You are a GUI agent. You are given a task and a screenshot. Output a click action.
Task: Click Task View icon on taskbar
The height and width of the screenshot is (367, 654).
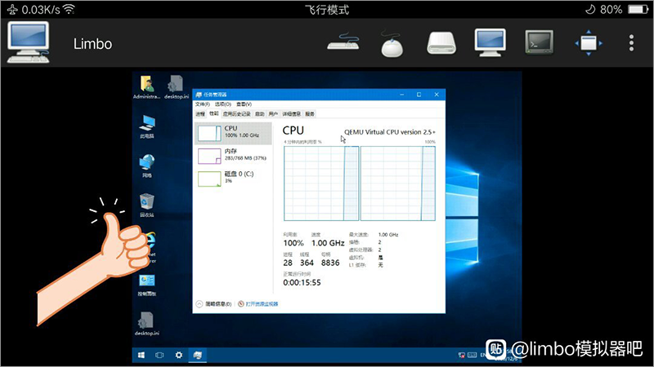pos(159,356)
